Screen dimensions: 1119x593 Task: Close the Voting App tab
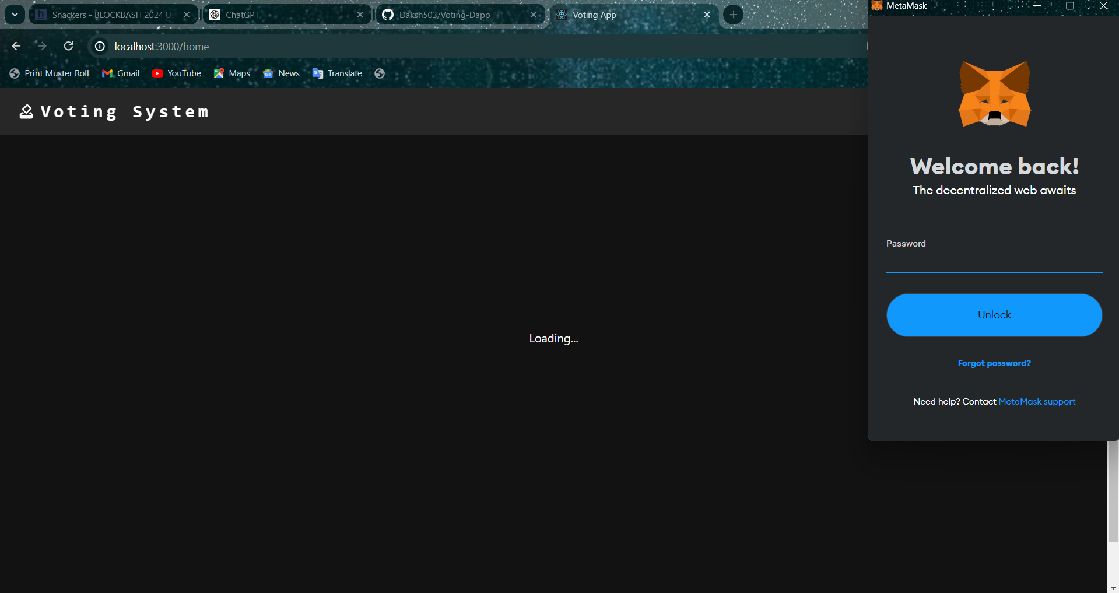coord(707,15)
